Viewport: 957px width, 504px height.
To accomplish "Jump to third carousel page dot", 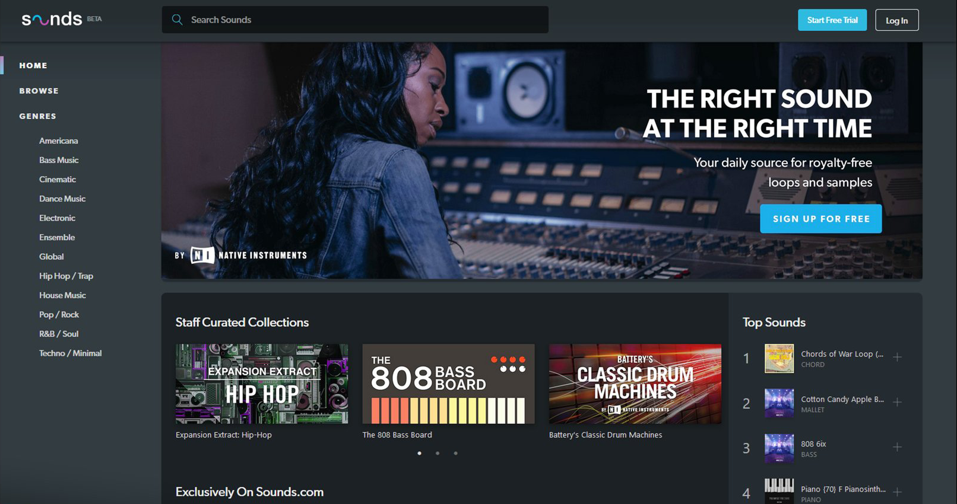I will tap(455, 453).
